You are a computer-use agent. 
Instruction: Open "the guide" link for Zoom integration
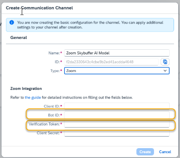coord(33,98)
